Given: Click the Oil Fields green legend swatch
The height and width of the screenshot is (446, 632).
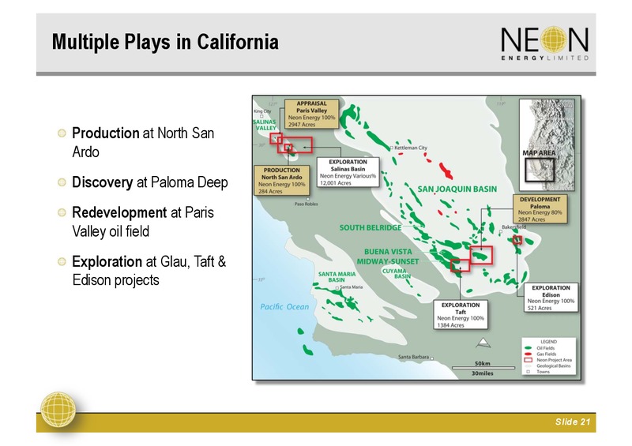Looking at the screenshot, I should point(528,348).
